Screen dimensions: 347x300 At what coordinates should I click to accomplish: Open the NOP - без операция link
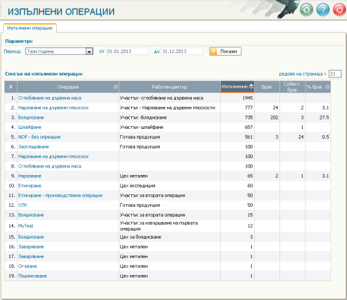39,137
